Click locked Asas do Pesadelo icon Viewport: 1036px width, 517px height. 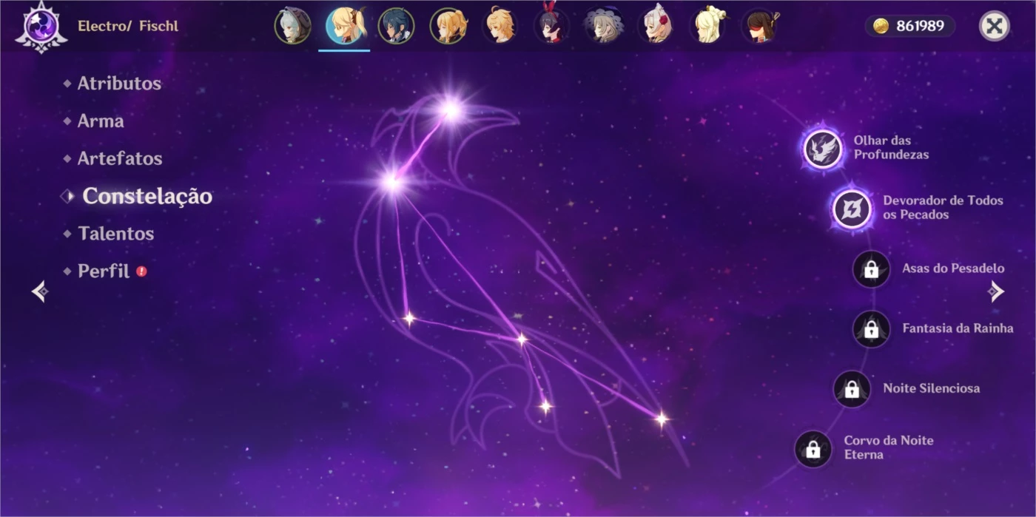871,269
